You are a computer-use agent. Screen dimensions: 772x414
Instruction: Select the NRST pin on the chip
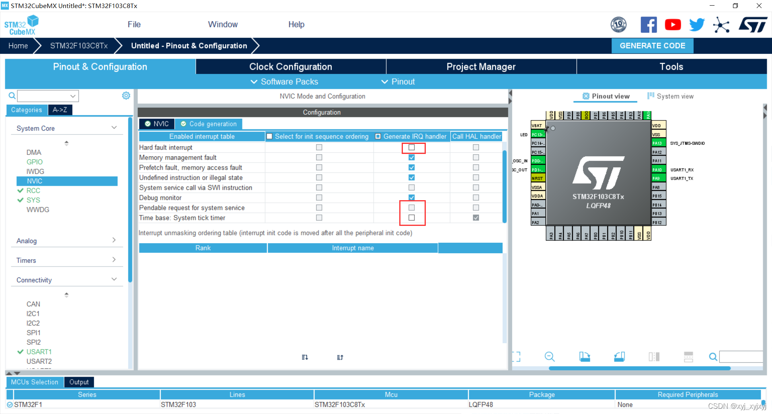click(538, 178)
